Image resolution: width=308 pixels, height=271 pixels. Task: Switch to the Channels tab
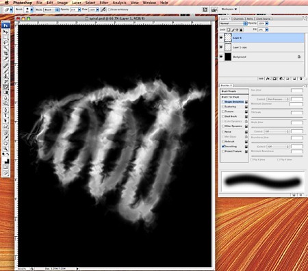coord(238,18)
